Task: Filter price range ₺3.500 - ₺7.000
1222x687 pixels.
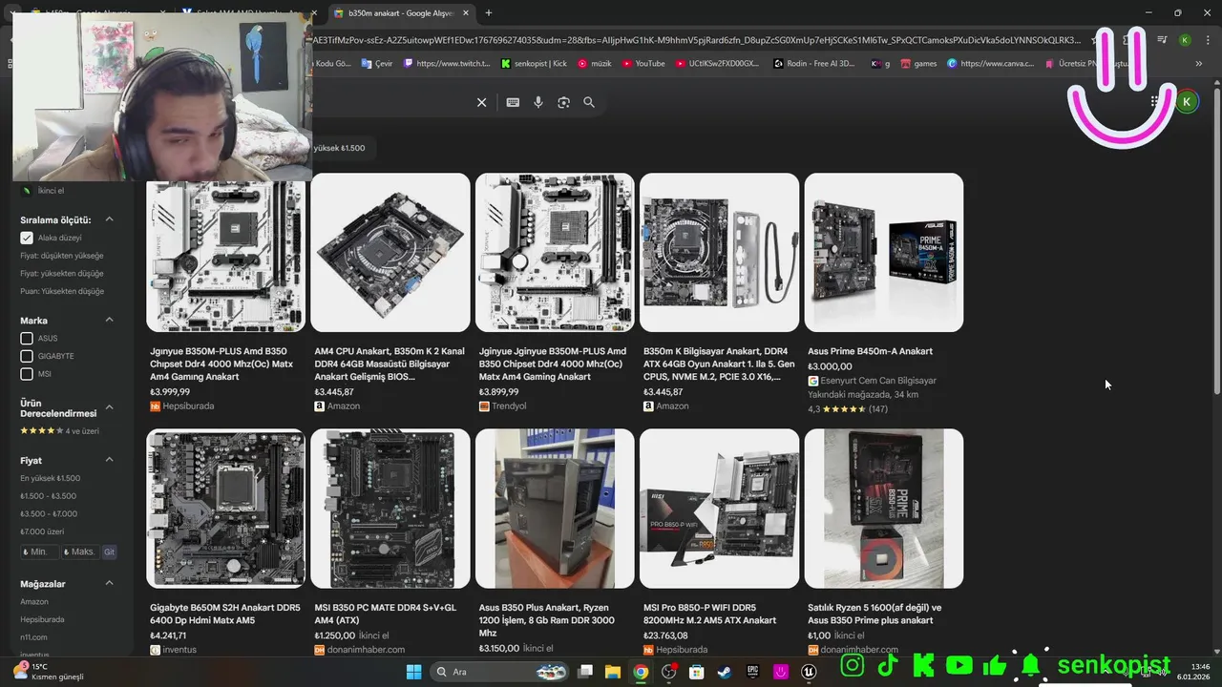Action: point(49,513)
